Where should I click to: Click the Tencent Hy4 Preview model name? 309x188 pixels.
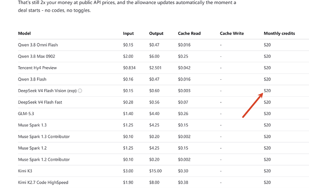click(x=37, y=68)
